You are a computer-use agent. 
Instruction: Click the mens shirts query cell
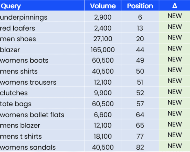pyautogui.click(x=19, y=71)
